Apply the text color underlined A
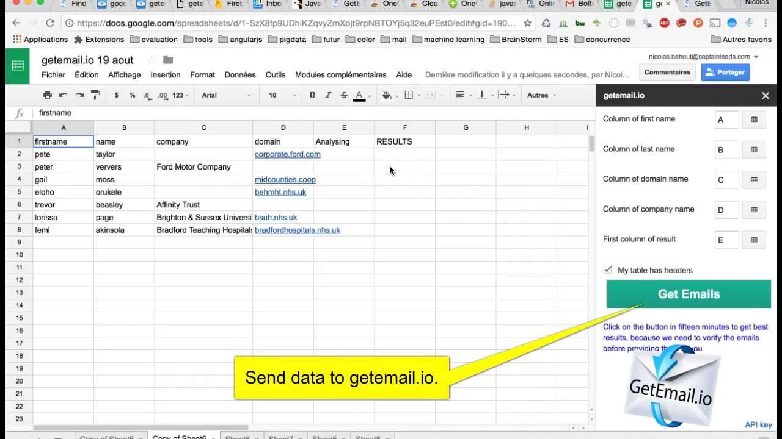The width and height of the screenshot is (782, 439). (359, 95)
